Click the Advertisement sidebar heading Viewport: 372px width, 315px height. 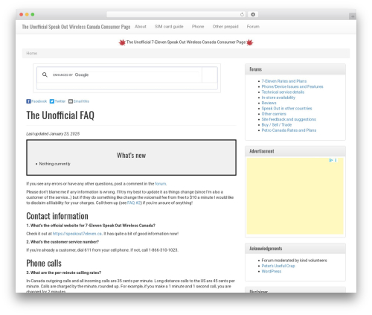[262, 151]
